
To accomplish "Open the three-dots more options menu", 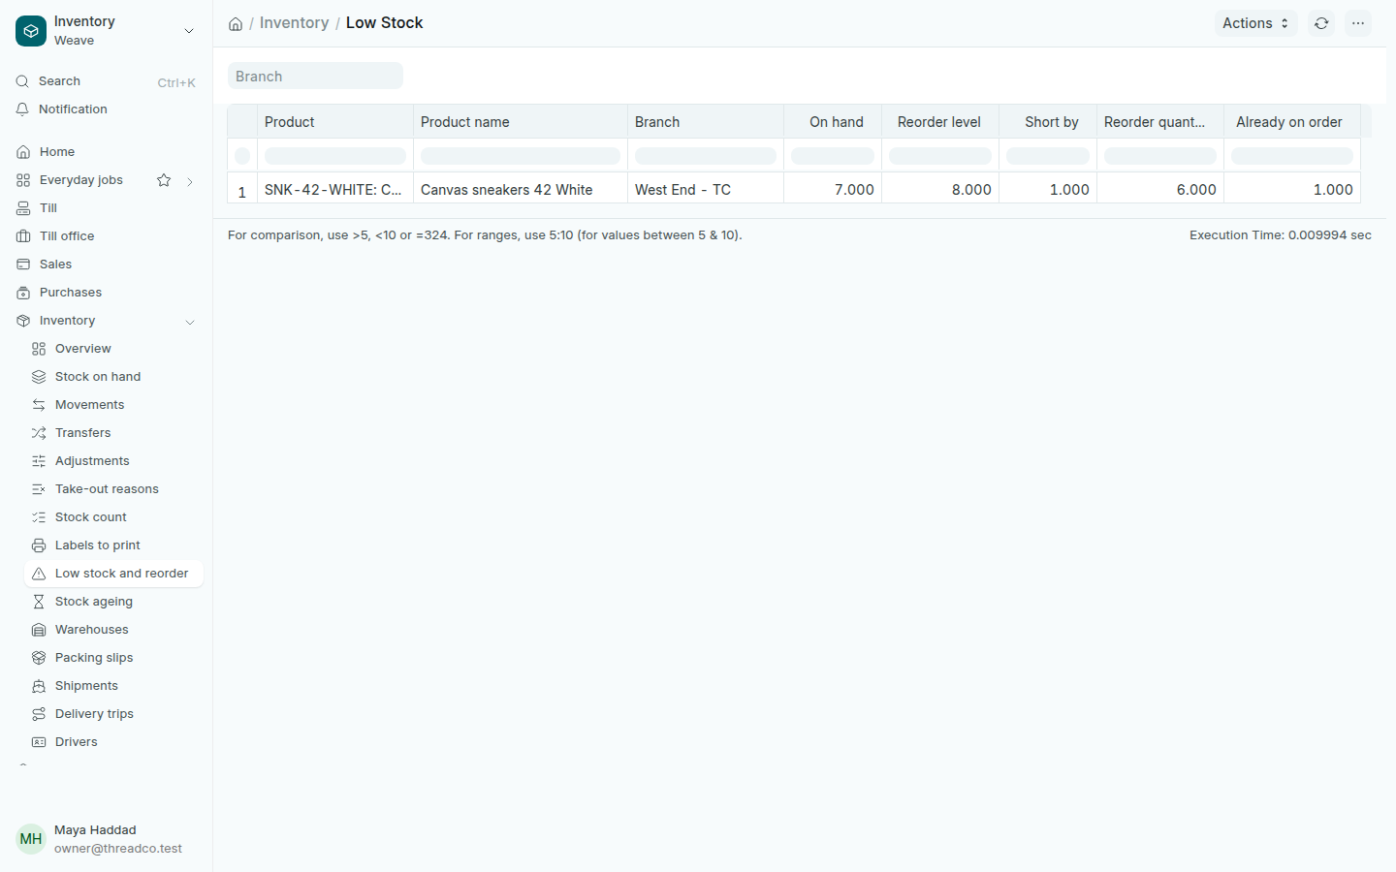I will click(1358, 23).
